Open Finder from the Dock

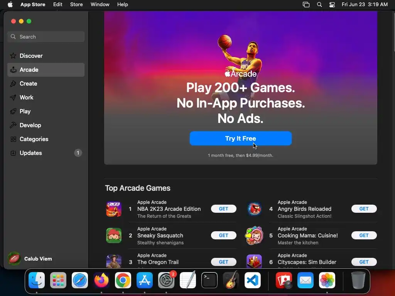pos(37,280)
